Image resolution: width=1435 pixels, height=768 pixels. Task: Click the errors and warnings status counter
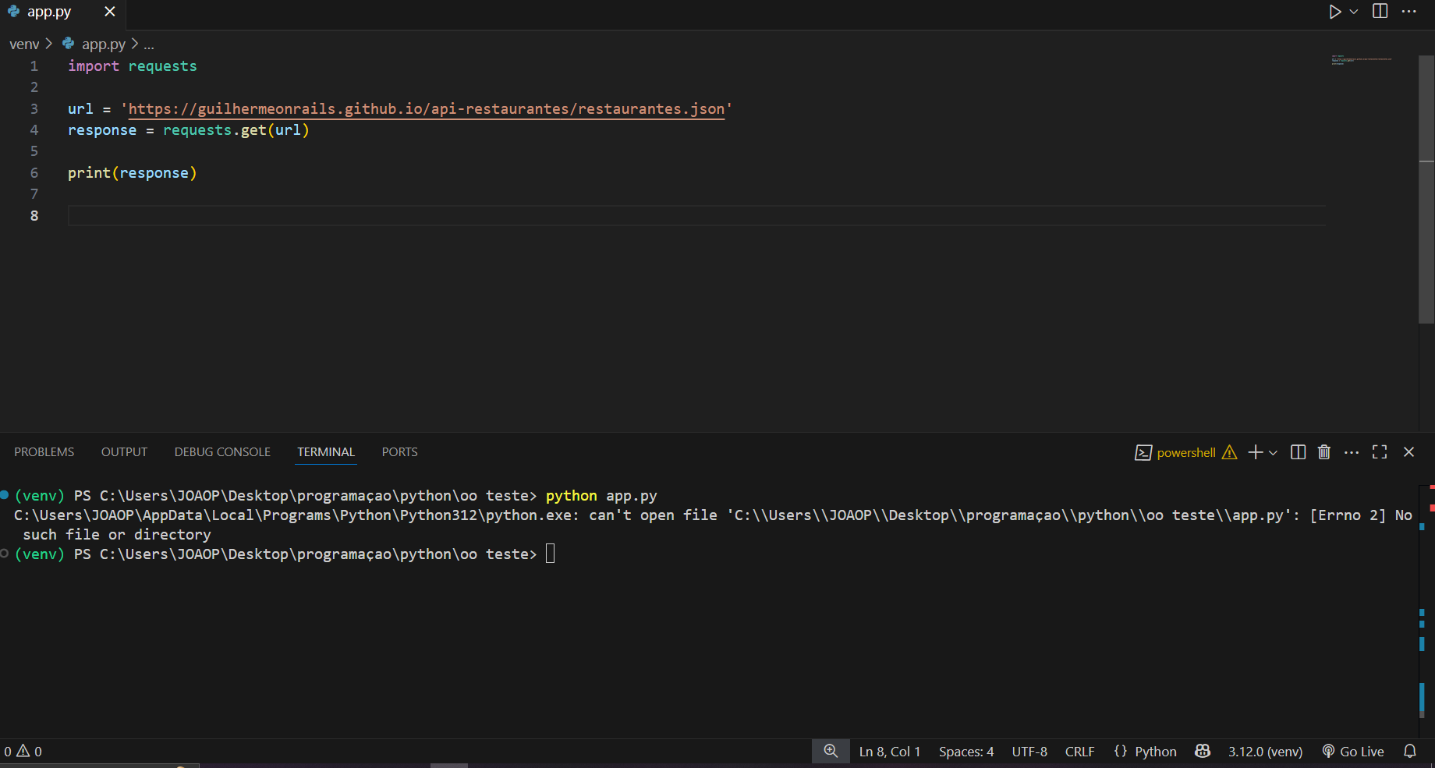[x=23, y=752]
